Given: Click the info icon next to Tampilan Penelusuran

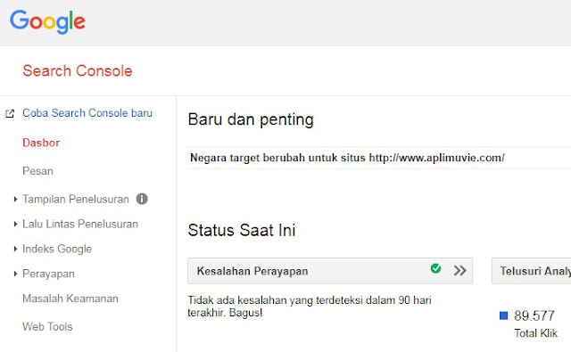Looking at the screenshot, I should 142,199.
